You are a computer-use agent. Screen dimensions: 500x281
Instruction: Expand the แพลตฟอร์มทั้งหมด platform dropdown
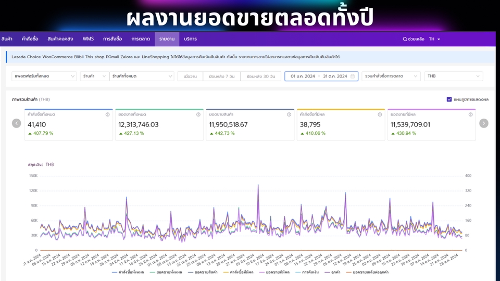pos(44,76)
